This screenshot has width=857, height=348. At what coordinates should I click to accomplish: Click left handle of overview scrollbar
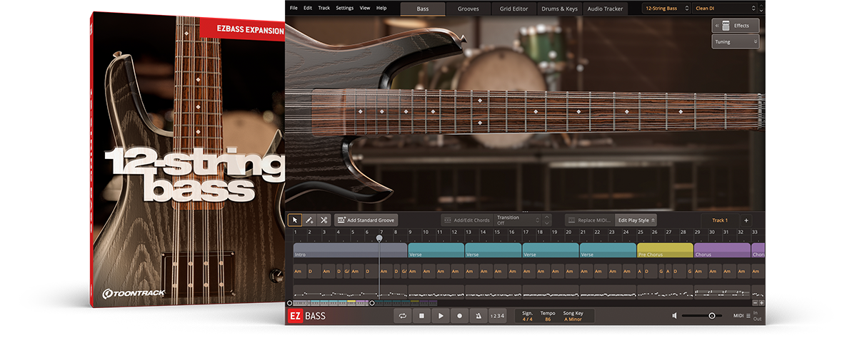[289, 303]
